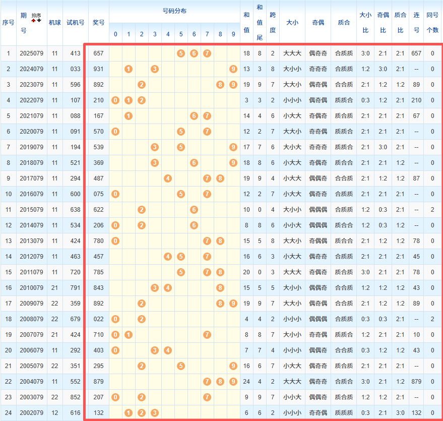This screenshot has width=443, height=421.
Task: Select the 跨度 column header
Action: coord(273,23)
